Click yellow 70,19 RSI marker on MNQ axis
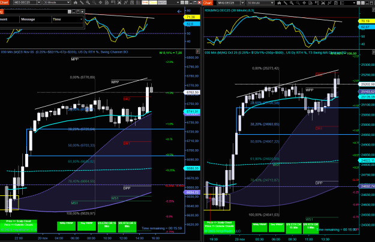 pos(367,21)
